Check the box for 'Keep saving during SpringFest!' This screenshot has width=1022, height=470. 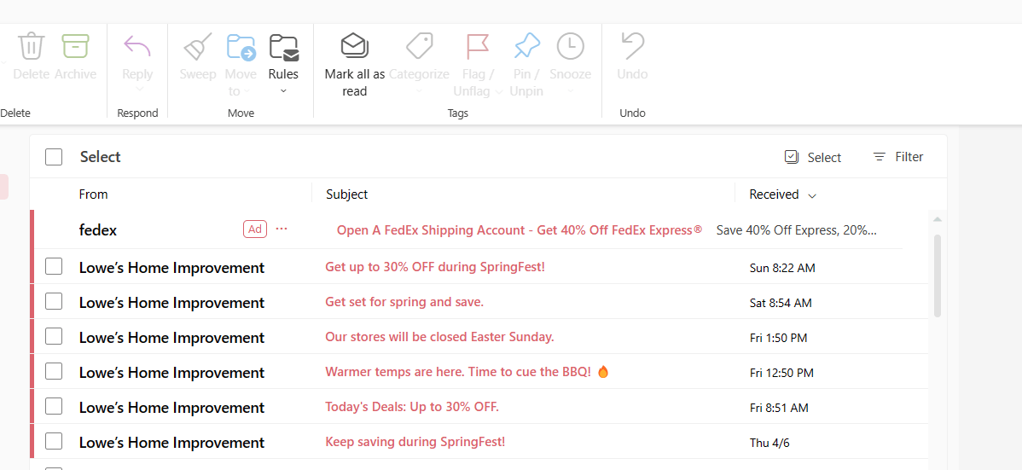[x=54, y=441]
